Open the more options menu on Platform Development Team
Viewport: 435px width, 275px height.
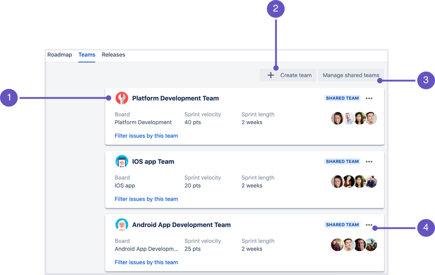369,98
